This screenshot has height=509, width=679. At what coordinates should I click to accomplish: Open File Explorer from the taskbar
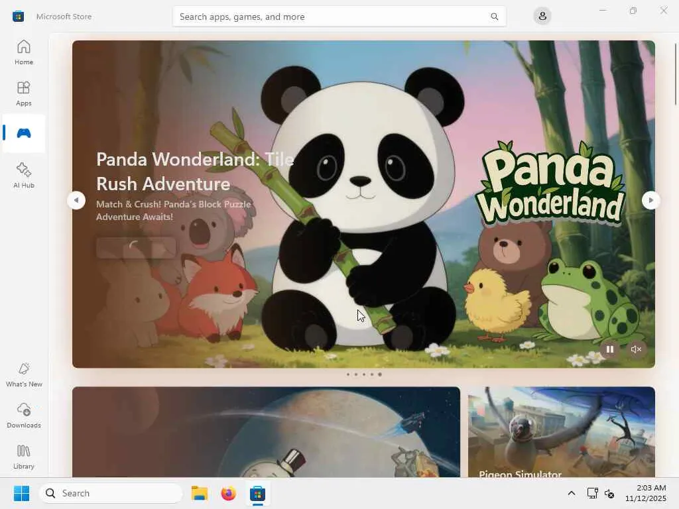pyautogui.click(x=200, y=493)
